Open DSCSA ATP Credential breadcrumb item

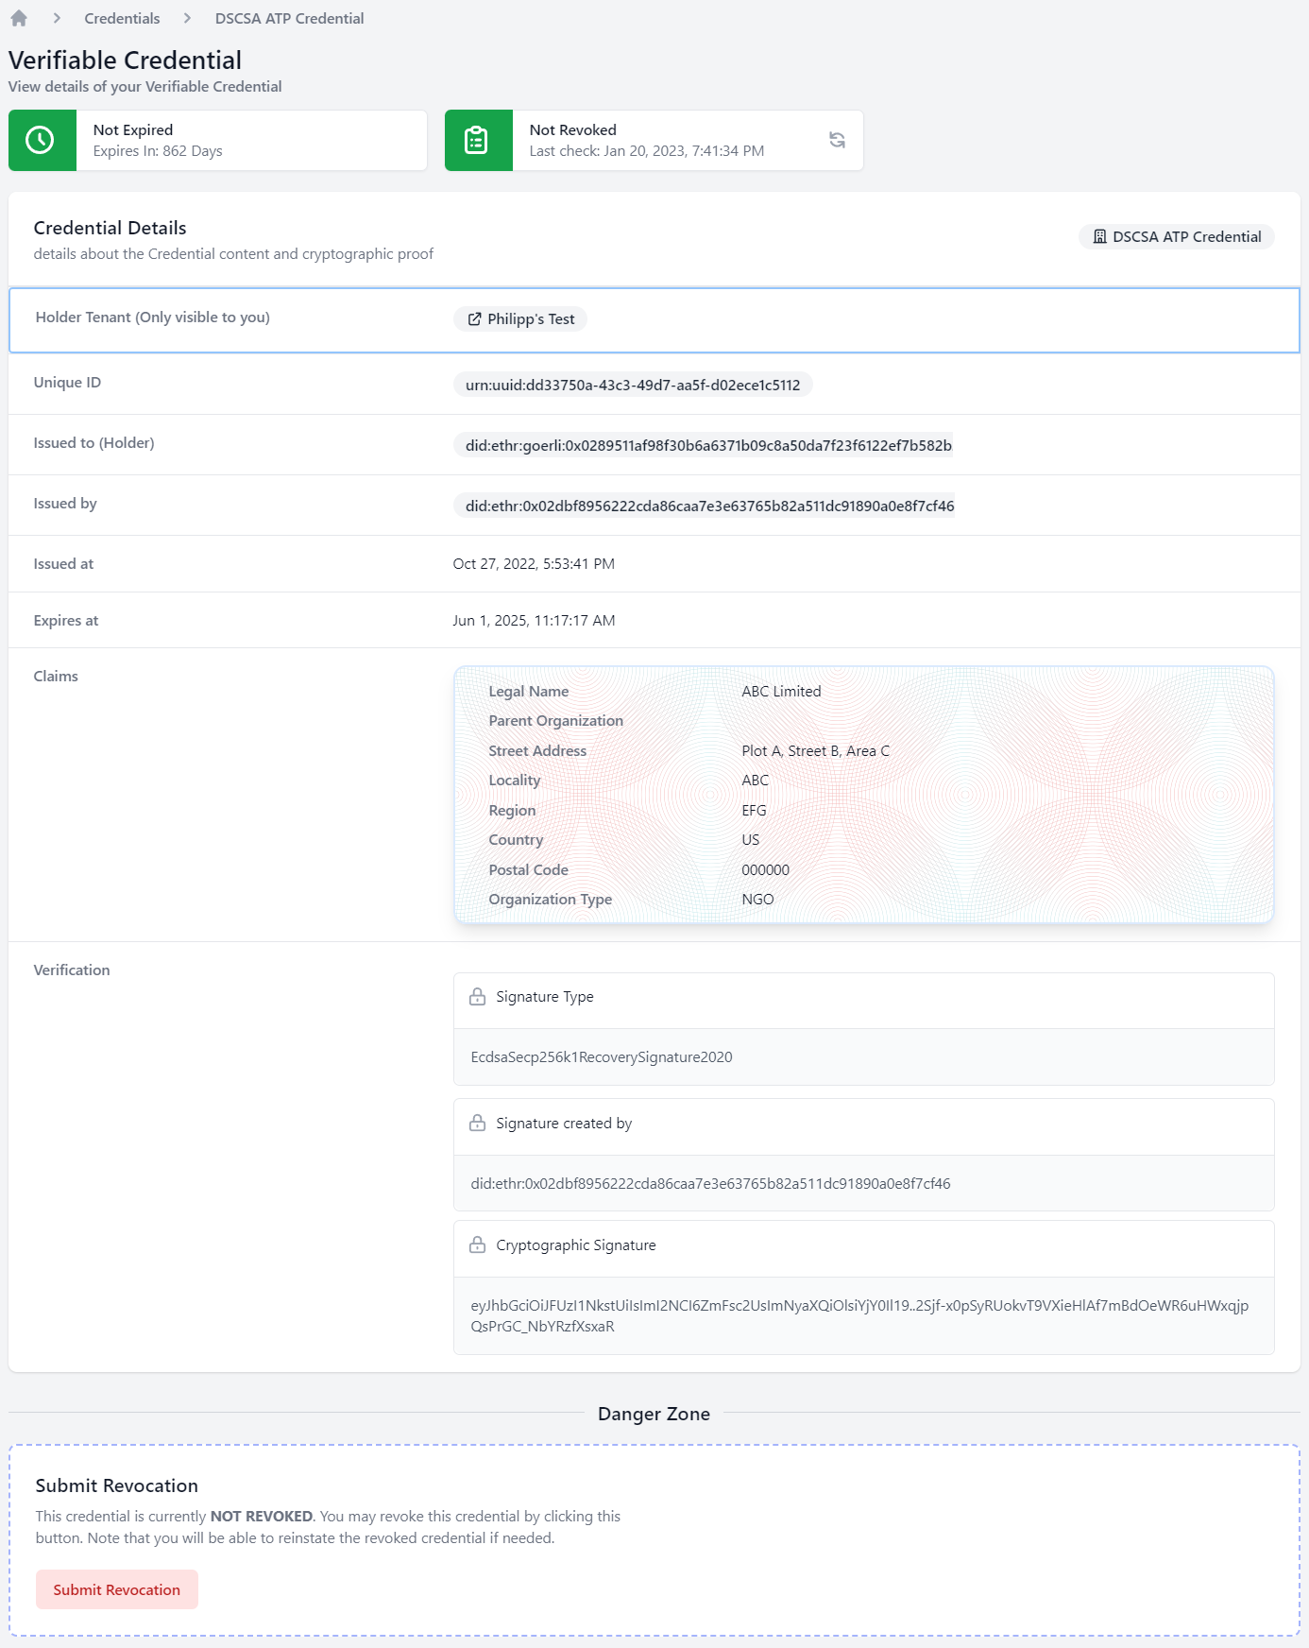[289, 18]
